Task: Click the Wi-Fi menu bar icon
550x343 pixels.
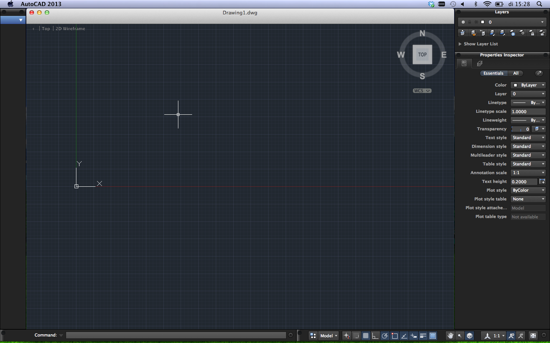Action: pos(487,4)
